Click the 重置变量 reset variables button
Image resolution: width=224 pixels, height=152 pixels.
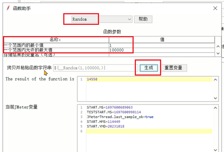(x=173, y=68)
